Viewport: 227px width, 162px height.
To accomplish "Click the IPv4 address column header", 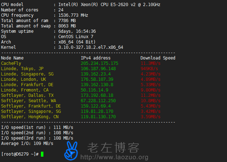I will click(95, 58).
